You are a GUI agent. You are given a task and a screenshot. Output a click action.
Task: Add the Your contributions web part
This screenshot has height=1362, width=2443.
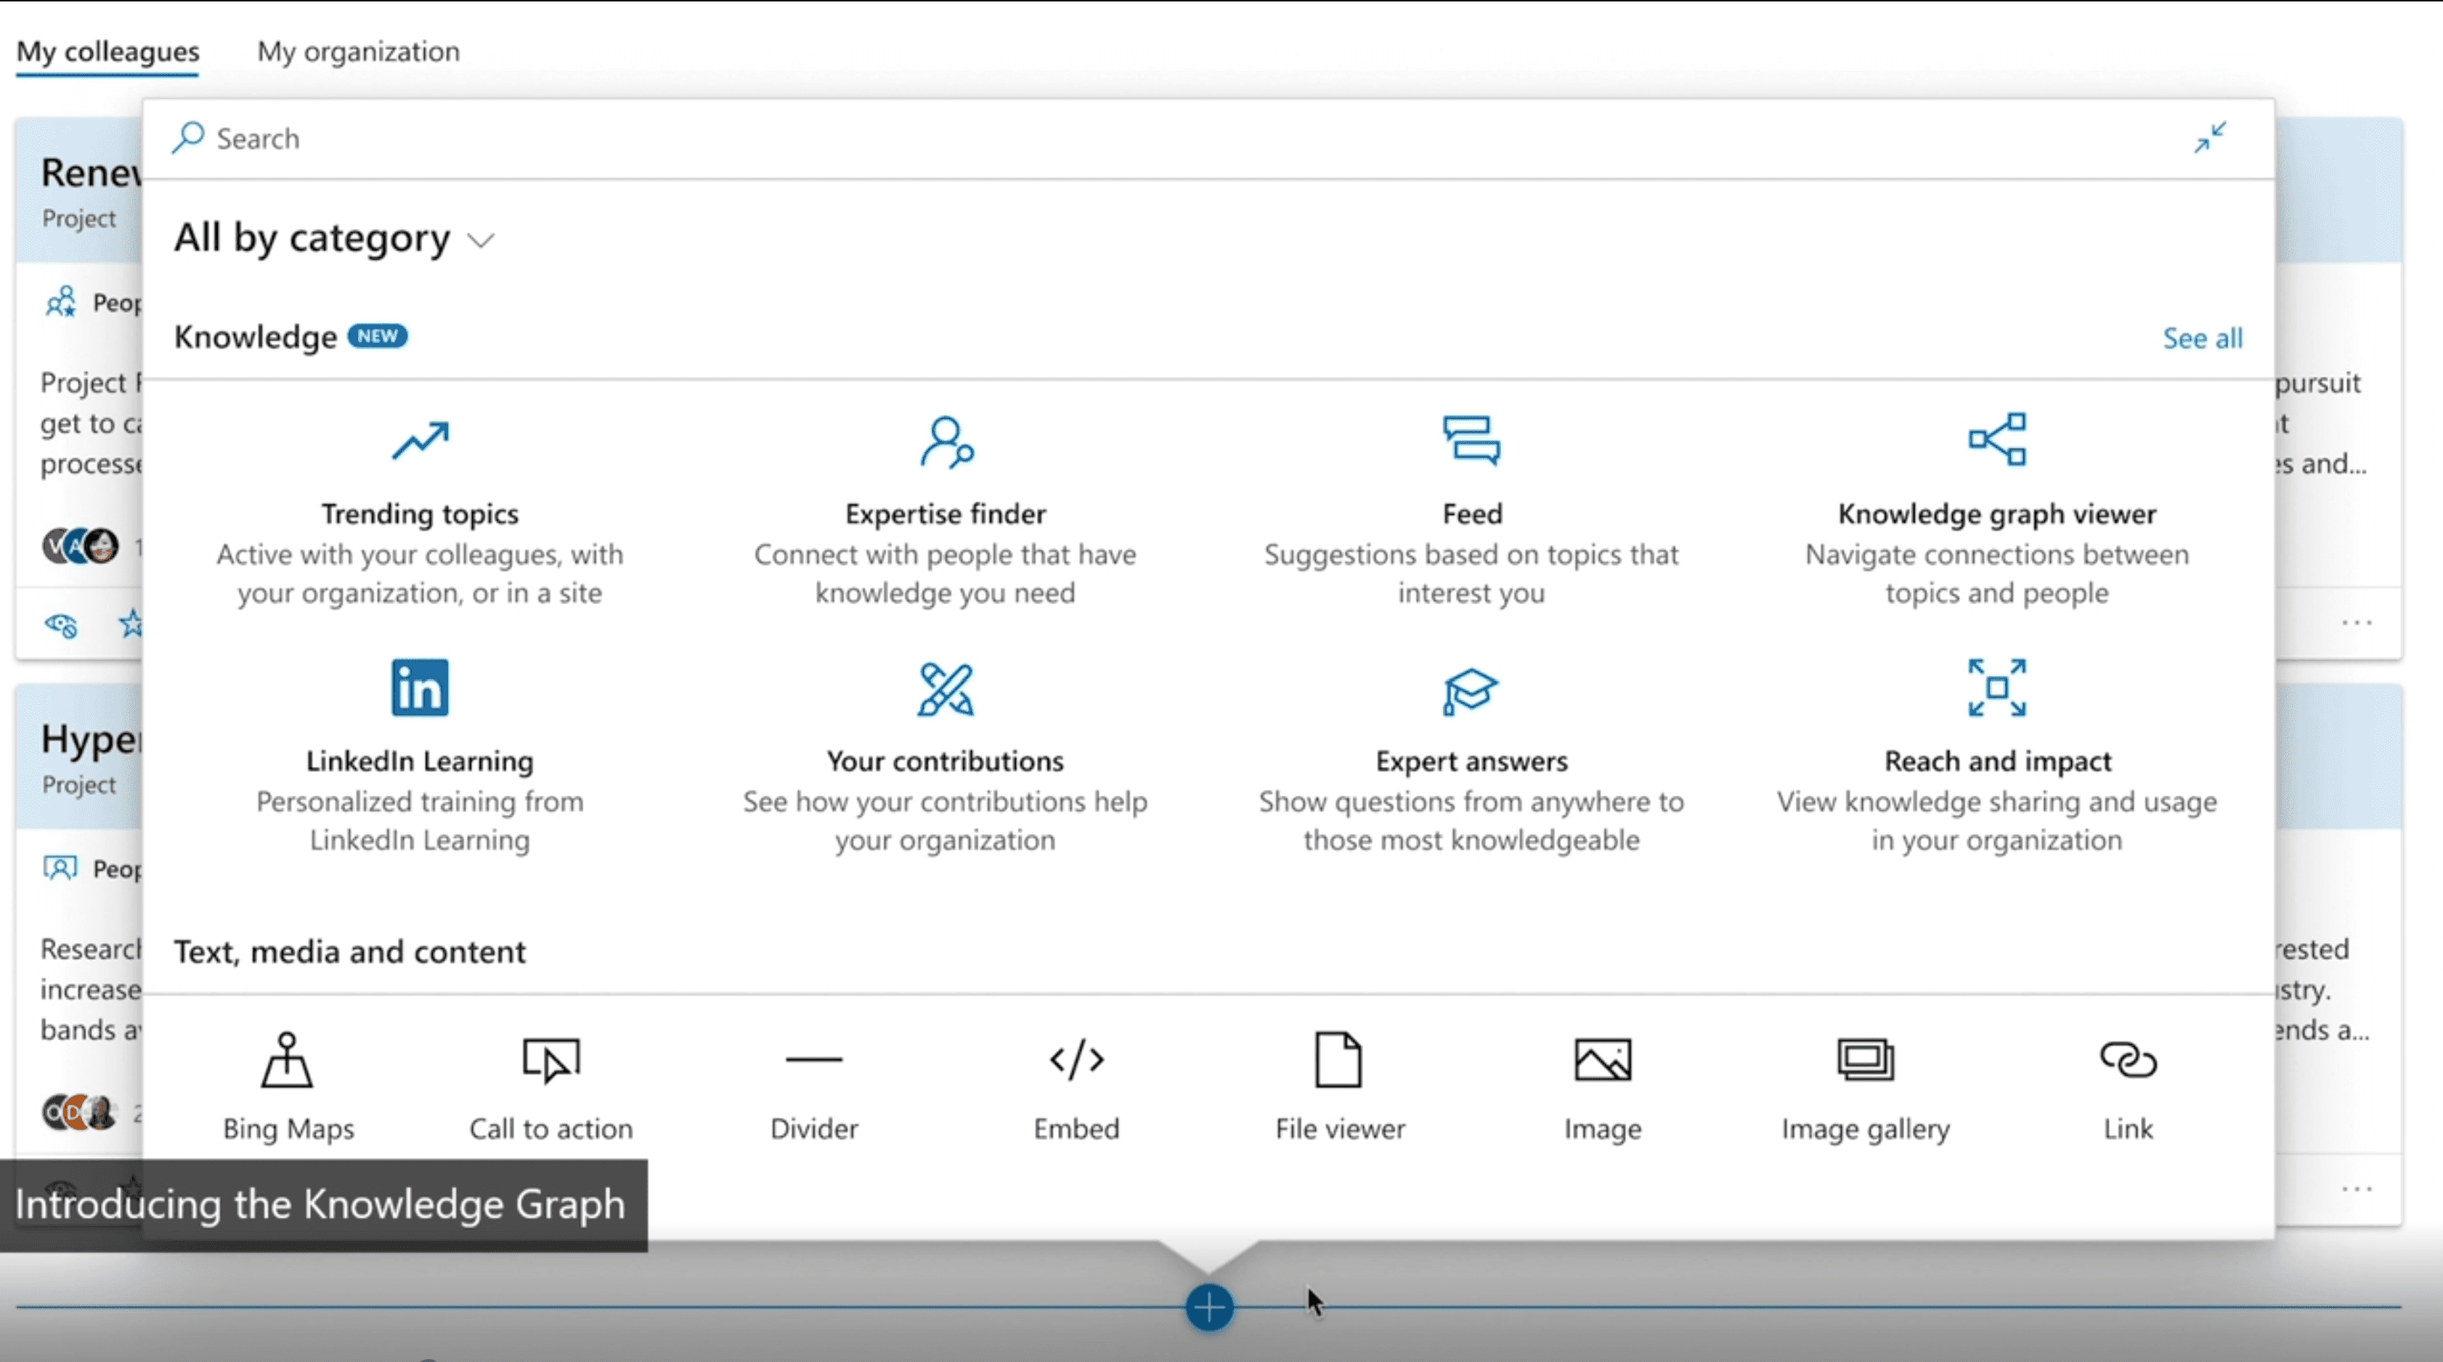(946, 758)
